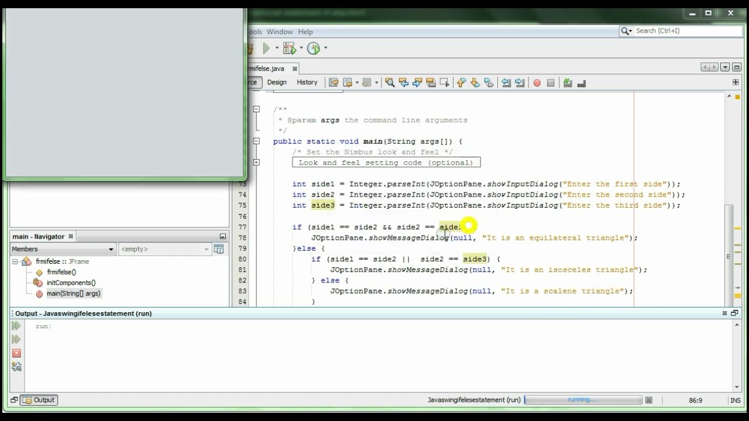
Task: Click the Comment code icon
Action: coord(568,83)
